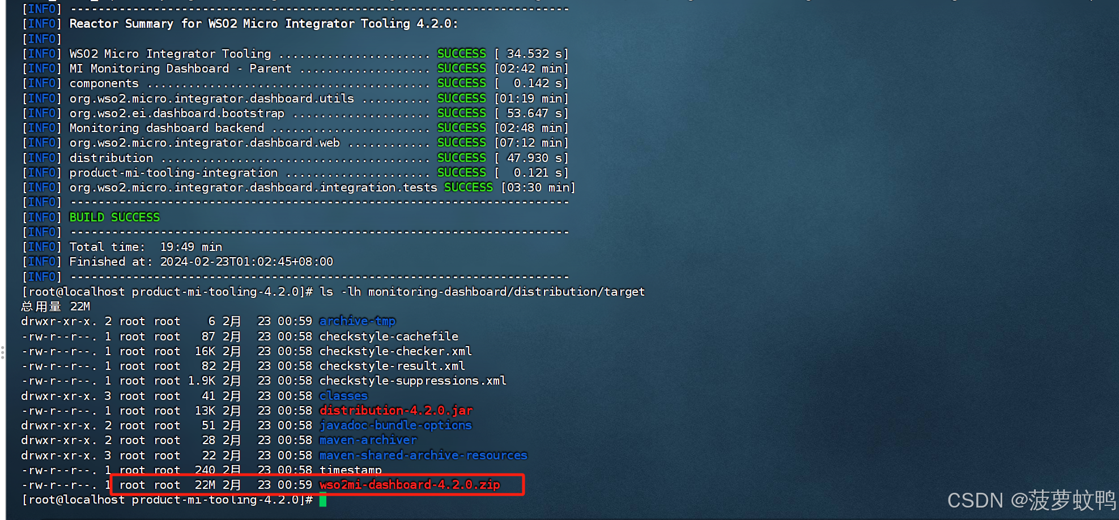Image resolution: width=1119 pixels, height=520 pixels.
Task: Click the green terminal cursor block
Action: 323,500
